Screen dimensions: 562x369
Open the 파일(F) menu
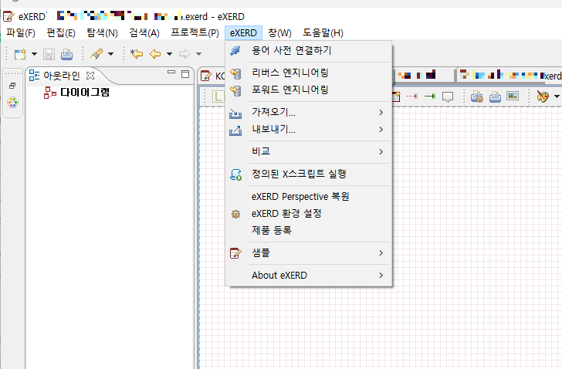tap(21, 33)
